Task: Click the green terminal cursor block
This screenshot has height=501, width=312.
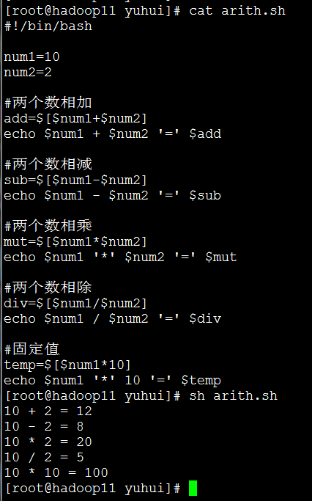Action: (193, 488)
